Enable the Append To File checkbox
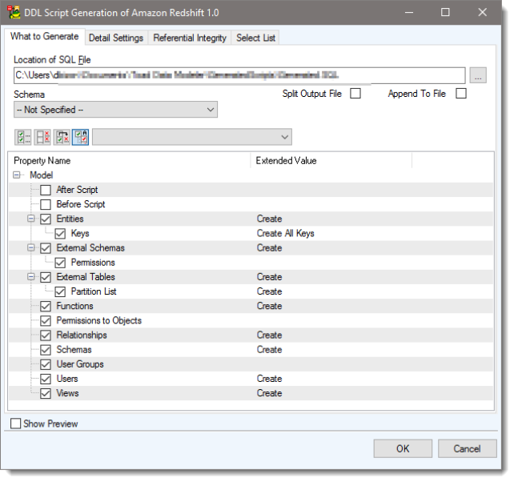Image resolution: width=514 pixels, height=482 pixels. [460, 94]
